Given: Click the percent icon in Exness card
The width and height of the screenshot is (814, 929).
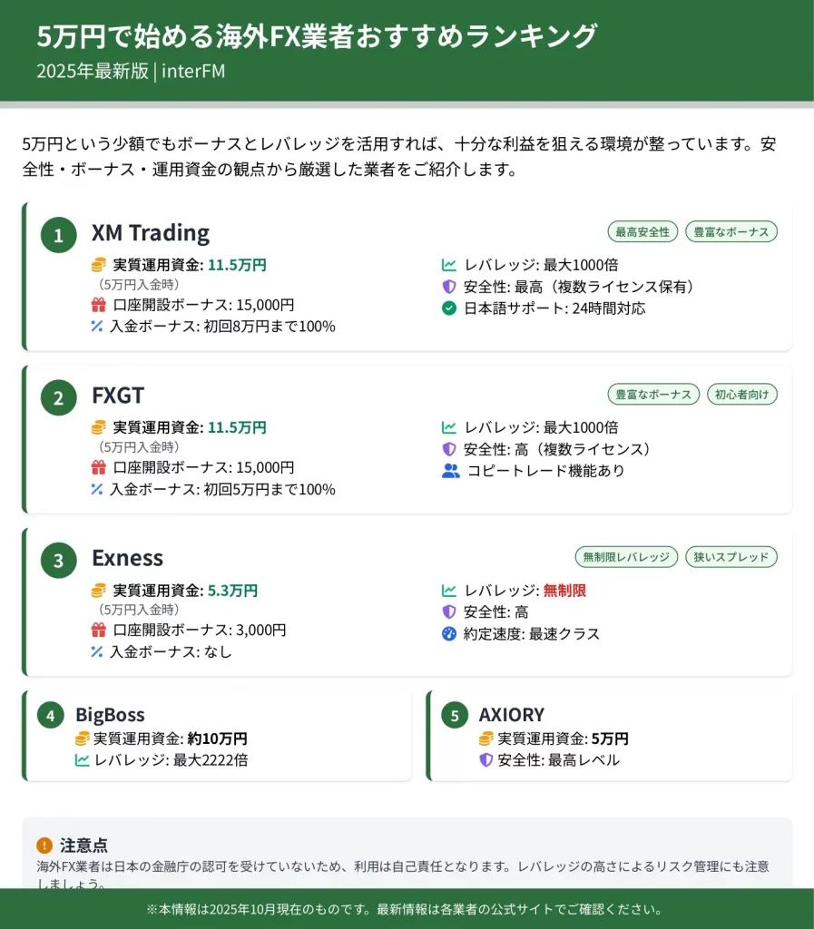Looking at the screenshot, I should click(x=98, y=651).
